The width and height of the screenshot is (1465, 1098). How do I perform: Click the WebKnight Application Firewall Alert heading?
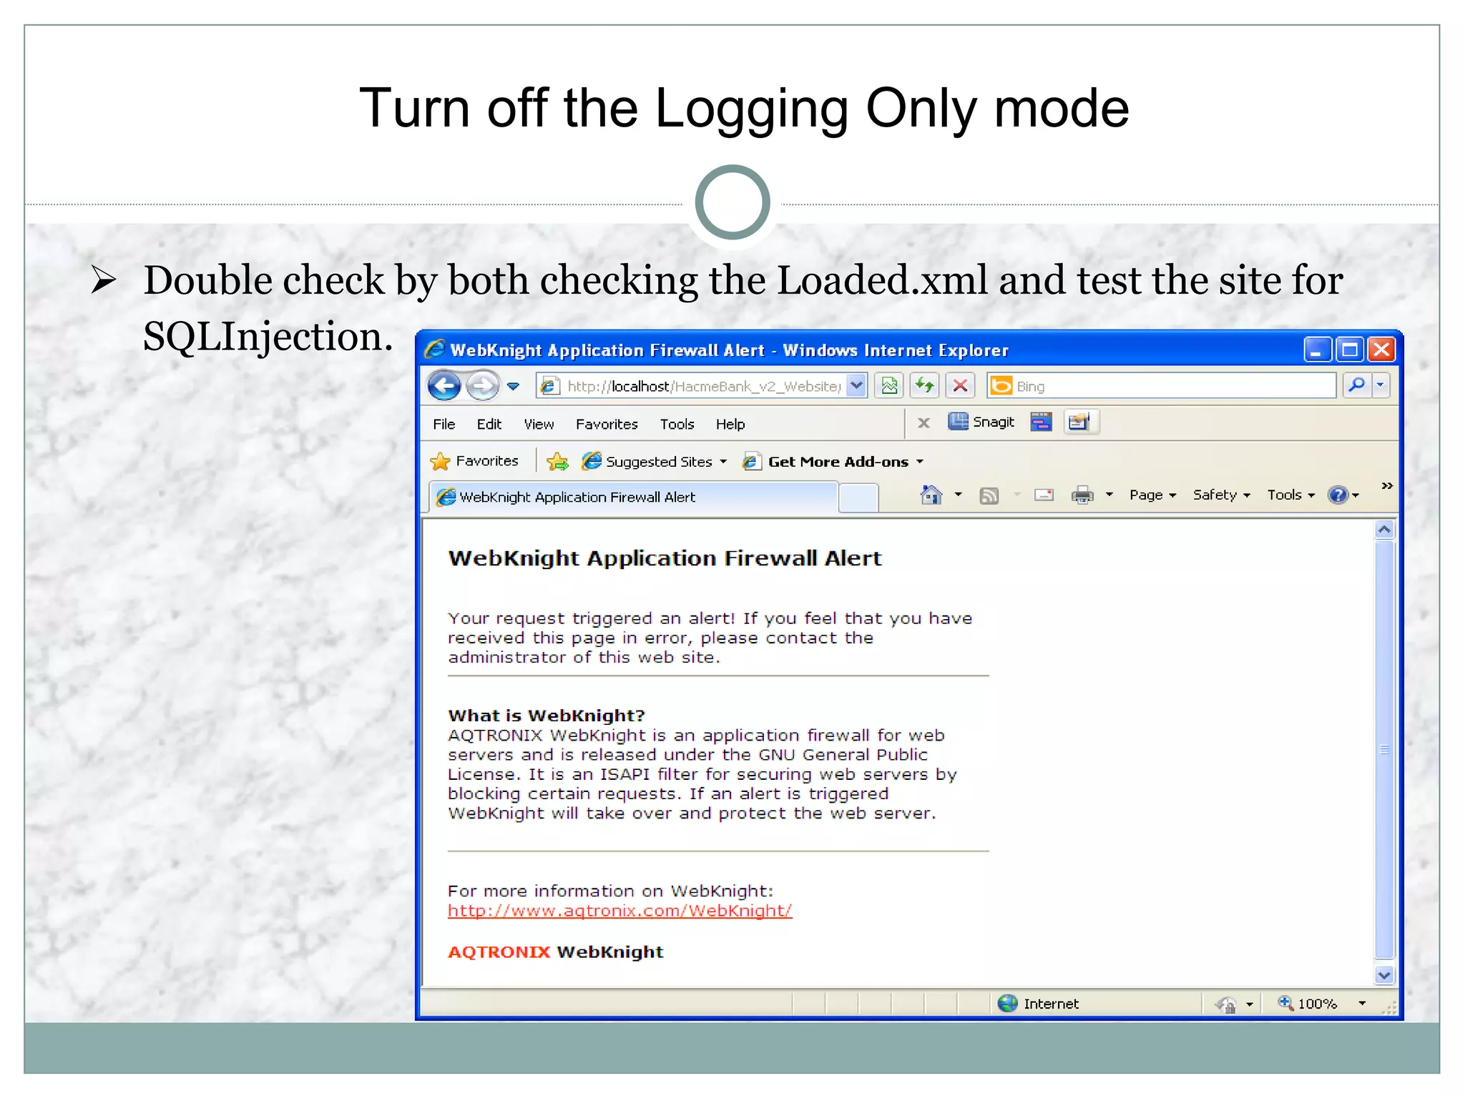point(665,558)
